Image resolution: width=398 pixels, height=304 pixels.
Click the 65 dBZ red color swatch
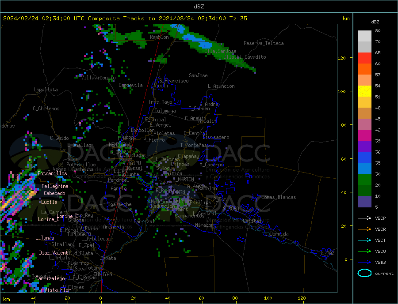(364, 58)
